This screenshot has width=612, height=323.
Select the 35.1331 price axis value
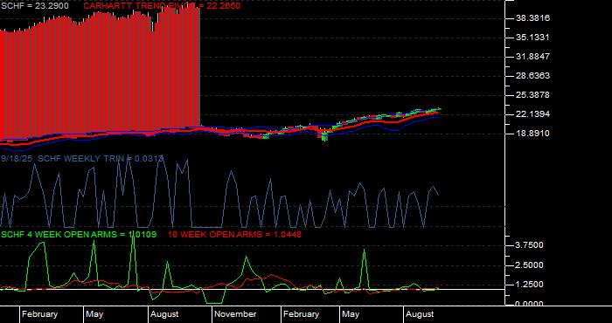click(x=532, y=38)
